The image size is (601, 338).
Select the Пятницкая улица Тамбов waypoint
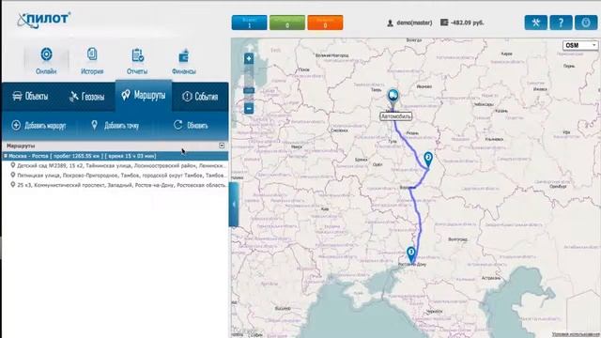point(119,176)
